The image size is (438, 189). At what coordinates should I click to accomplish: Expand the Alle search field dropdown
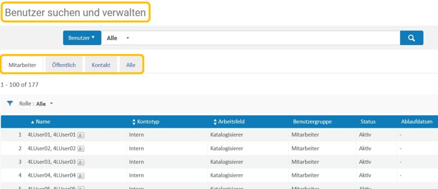coord(117,38)
